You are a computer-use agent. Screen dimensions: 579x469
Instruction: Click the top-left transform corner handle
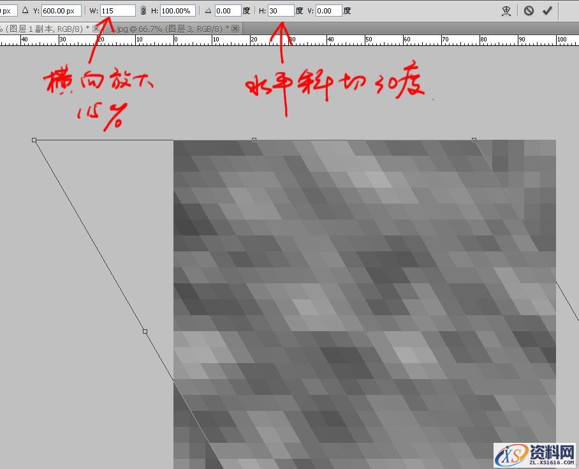pos(34,139)
